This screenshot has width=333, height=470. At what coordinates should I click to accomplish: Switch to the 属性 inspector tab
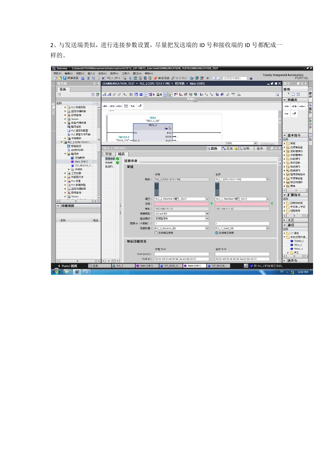click(212, 148)
